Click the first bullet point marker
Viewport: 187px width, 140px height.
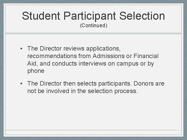(x=23, y=48)
